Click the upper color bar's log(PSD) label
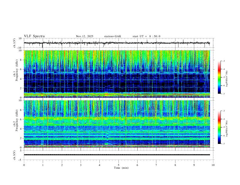The height and width of the screenshot is (185, 240). 227,79
